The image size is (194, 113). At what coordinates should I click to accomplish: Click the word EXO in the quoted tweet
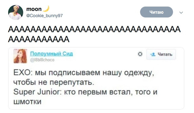(22, 73)
